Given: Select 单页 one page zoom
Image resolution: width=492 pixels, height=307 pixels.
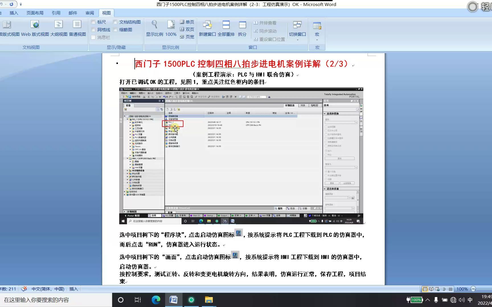Looking at the screenshot, I should (187, 22).
